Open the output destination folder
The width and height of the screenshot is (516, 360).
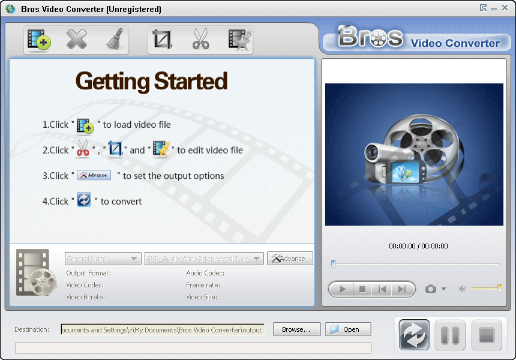pos(348,329)
